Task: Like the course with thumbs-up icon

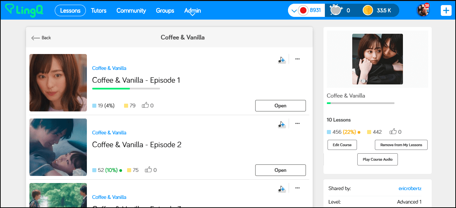Action: coord(393,132)
